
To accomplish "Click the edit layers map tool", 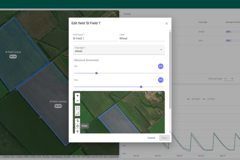I will point(78,121).
